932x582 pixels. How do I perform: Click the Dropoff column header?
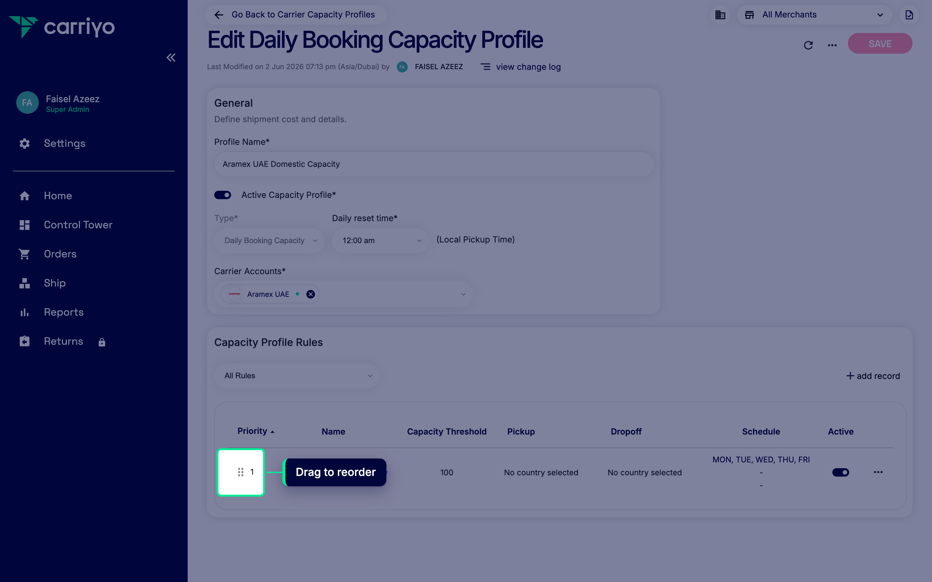[626, 432]
